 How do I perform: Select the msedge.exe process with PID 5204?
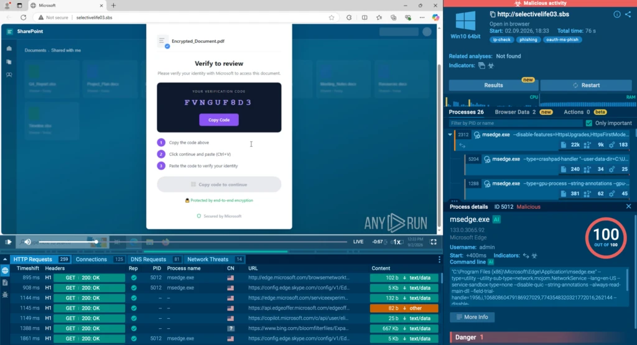(547, 163)
